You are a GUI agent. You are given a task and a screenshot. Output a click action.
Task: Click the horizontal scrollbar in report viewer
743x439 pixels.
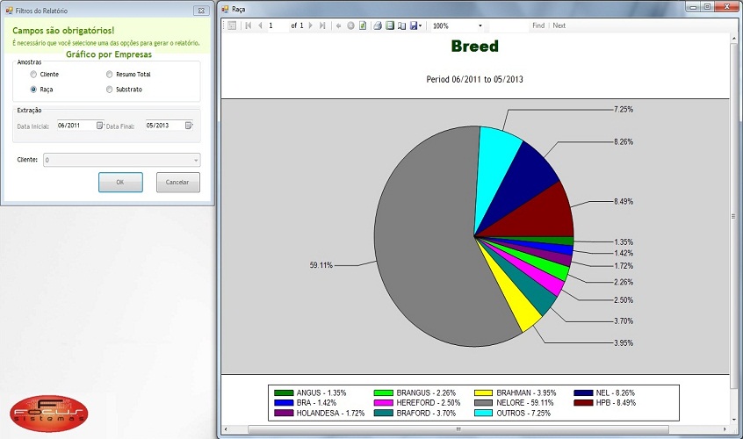[x=458, y=429]
